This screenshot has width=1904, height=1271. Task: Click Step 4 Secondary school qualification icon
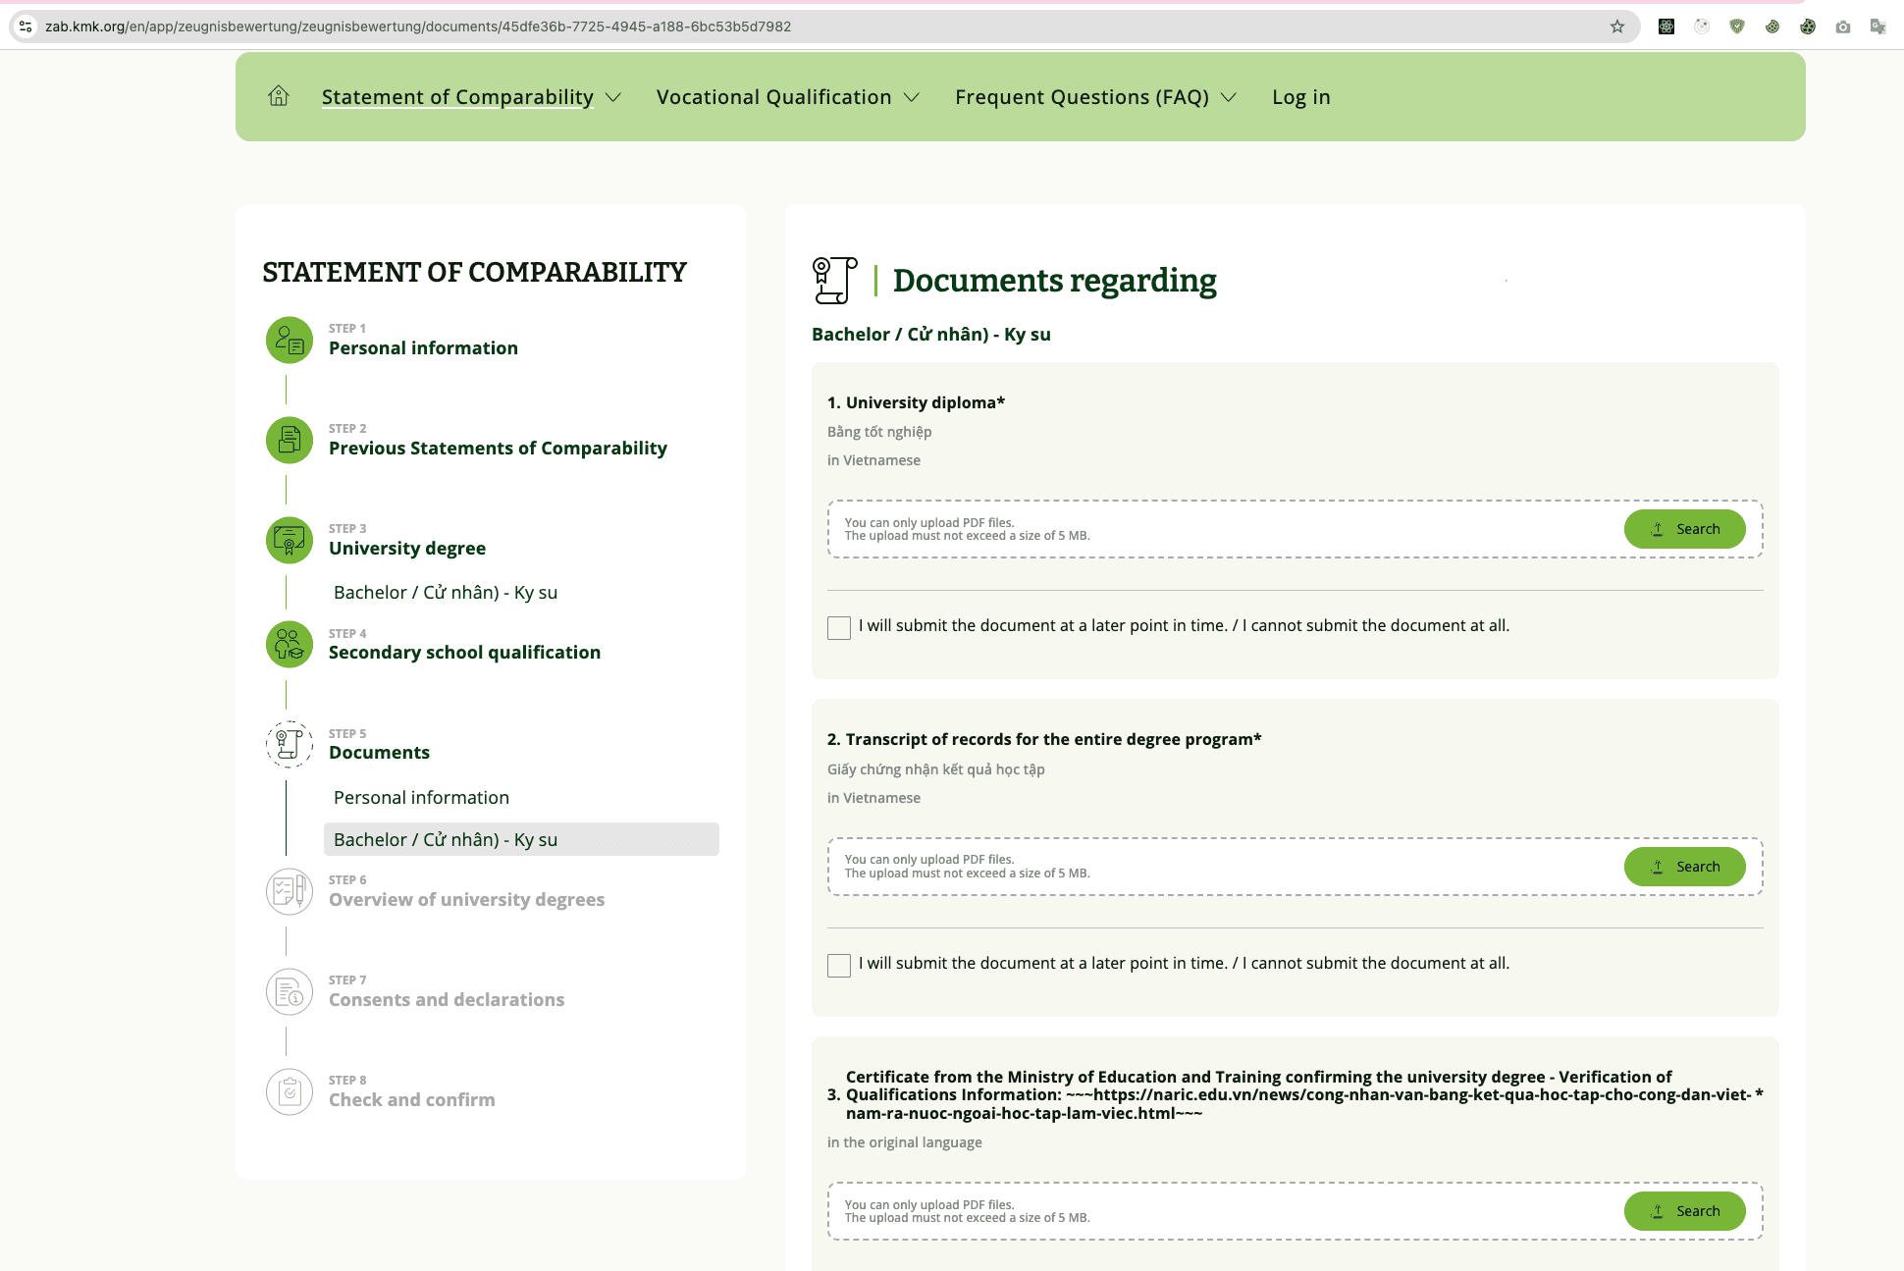point(290,644)
